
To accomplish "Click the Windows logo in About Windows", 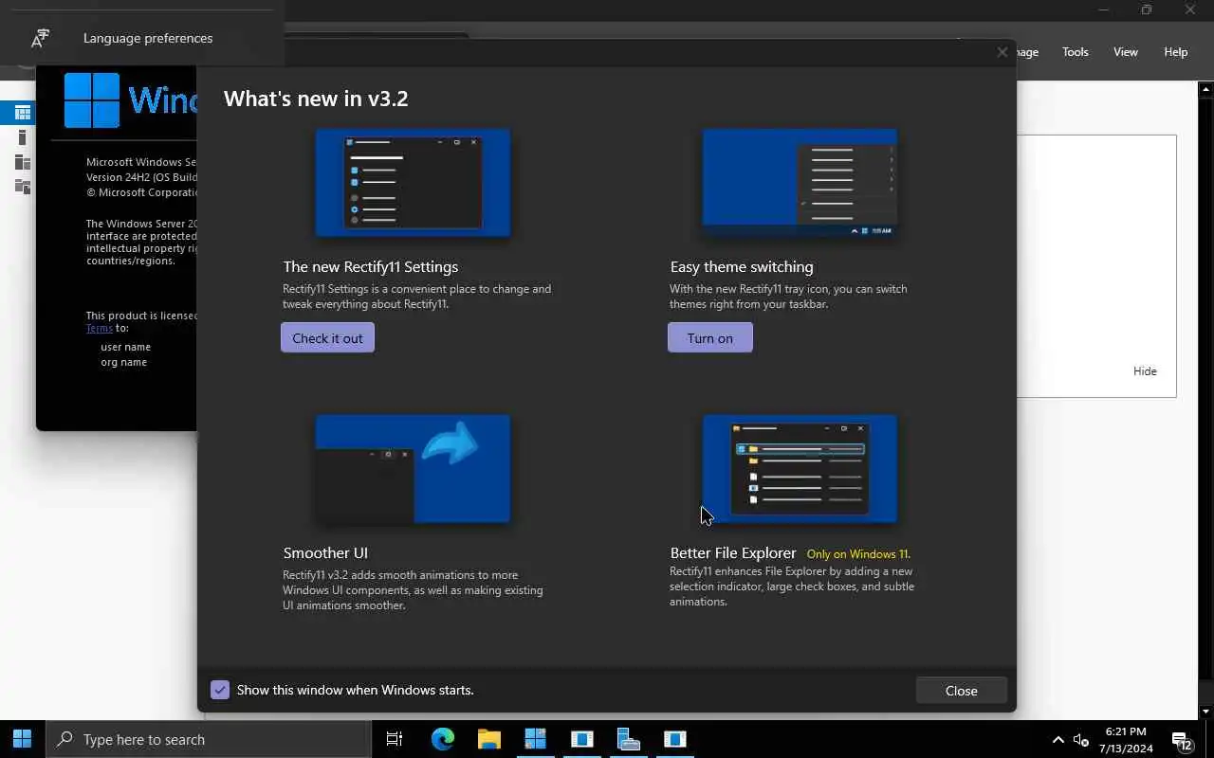I will (x=92, y=100).
